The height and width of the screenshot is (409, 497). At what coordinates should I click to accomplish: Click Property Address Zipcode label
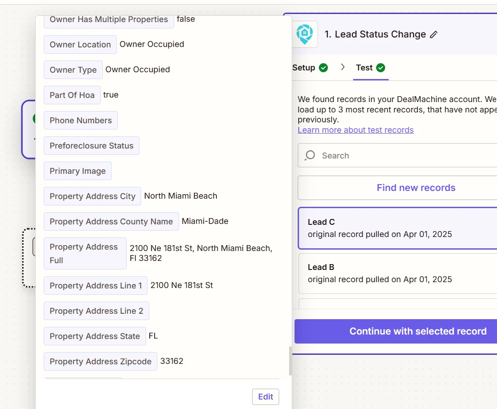coord(101,362)
